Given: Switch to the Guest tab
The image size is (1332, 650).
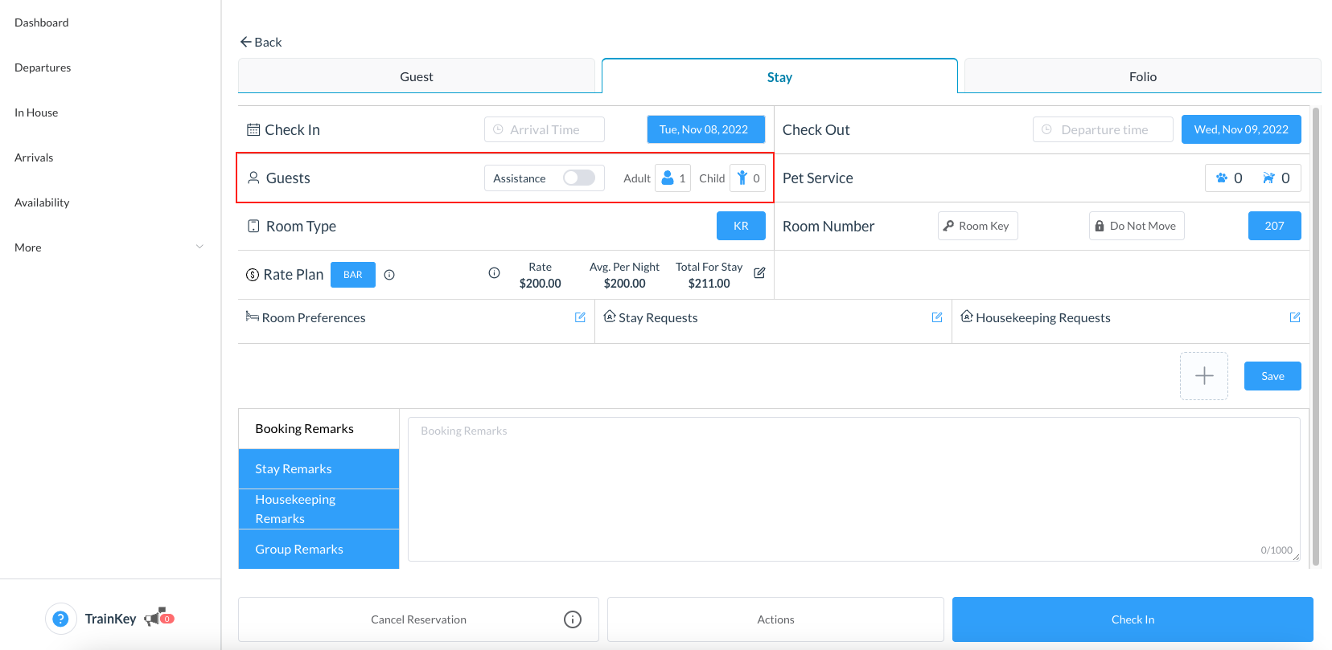Looking at the screenshot, I should click(416, 76).
